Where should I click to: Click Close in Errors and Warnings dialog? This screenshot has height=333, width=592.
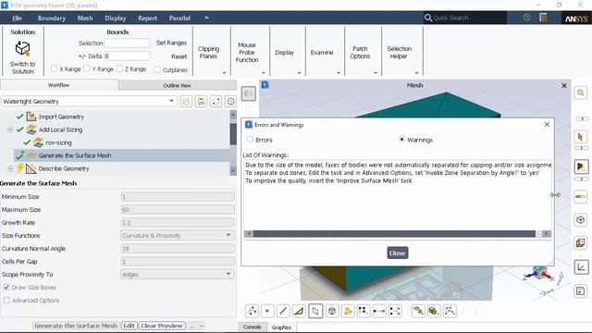click(397, 253)
